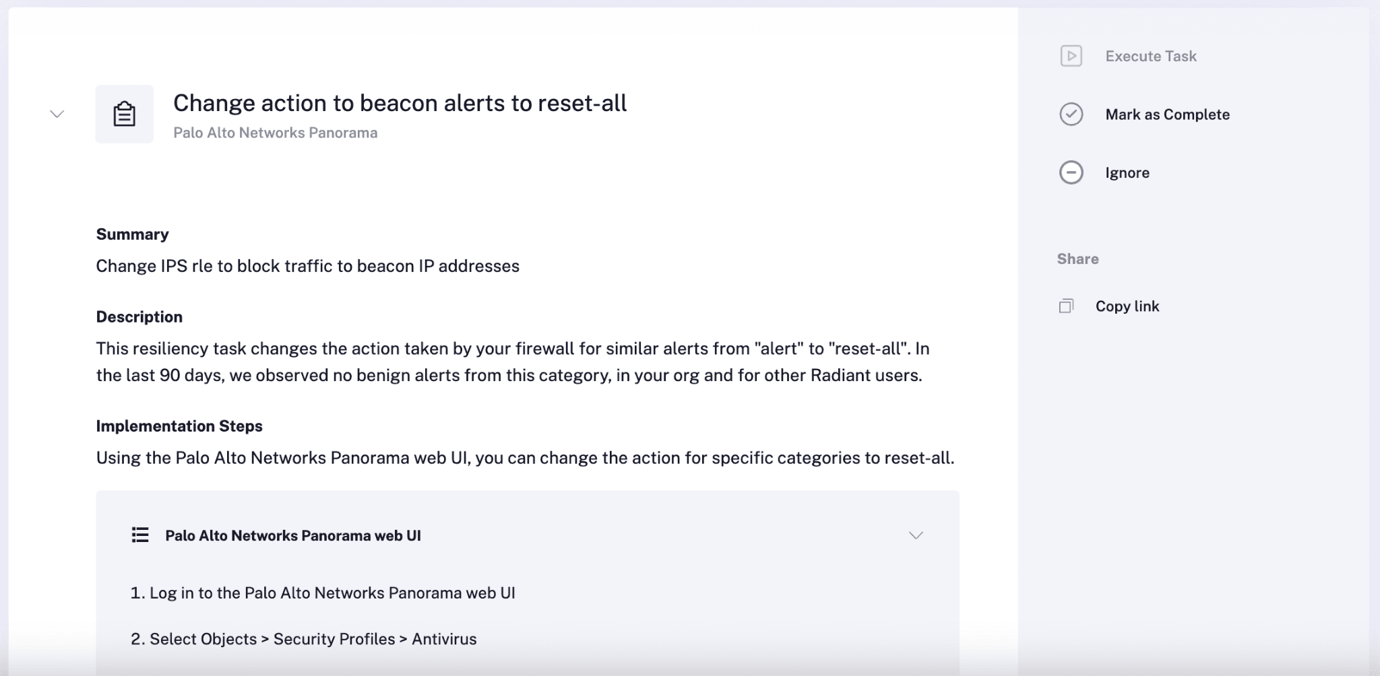The image size is (1380, 676).
Task: Click the list icon beside Panorama web UI
Action: pyautogui.click(x=140, y=535)
